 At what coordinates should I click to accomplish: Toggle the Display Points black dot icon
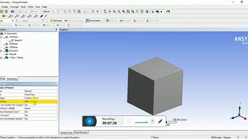[161, 12]
